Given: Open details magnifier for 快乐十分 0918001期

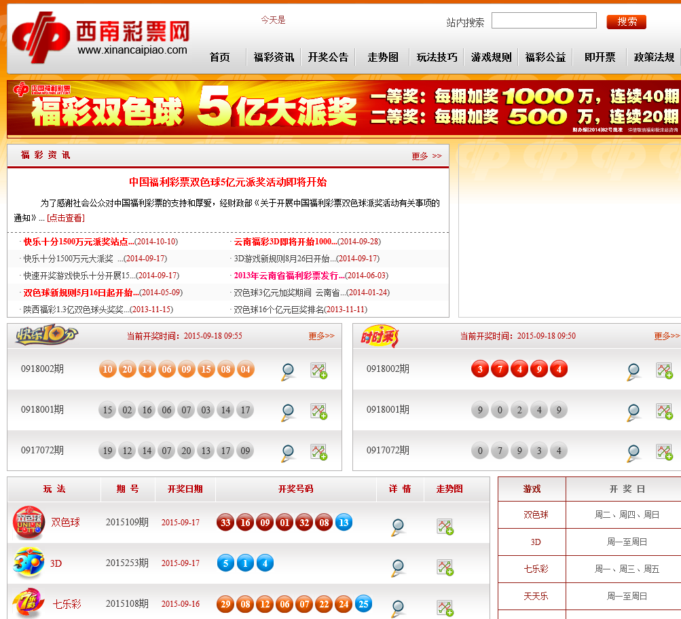Looking at the screenshot, I should tap(288, 413).
